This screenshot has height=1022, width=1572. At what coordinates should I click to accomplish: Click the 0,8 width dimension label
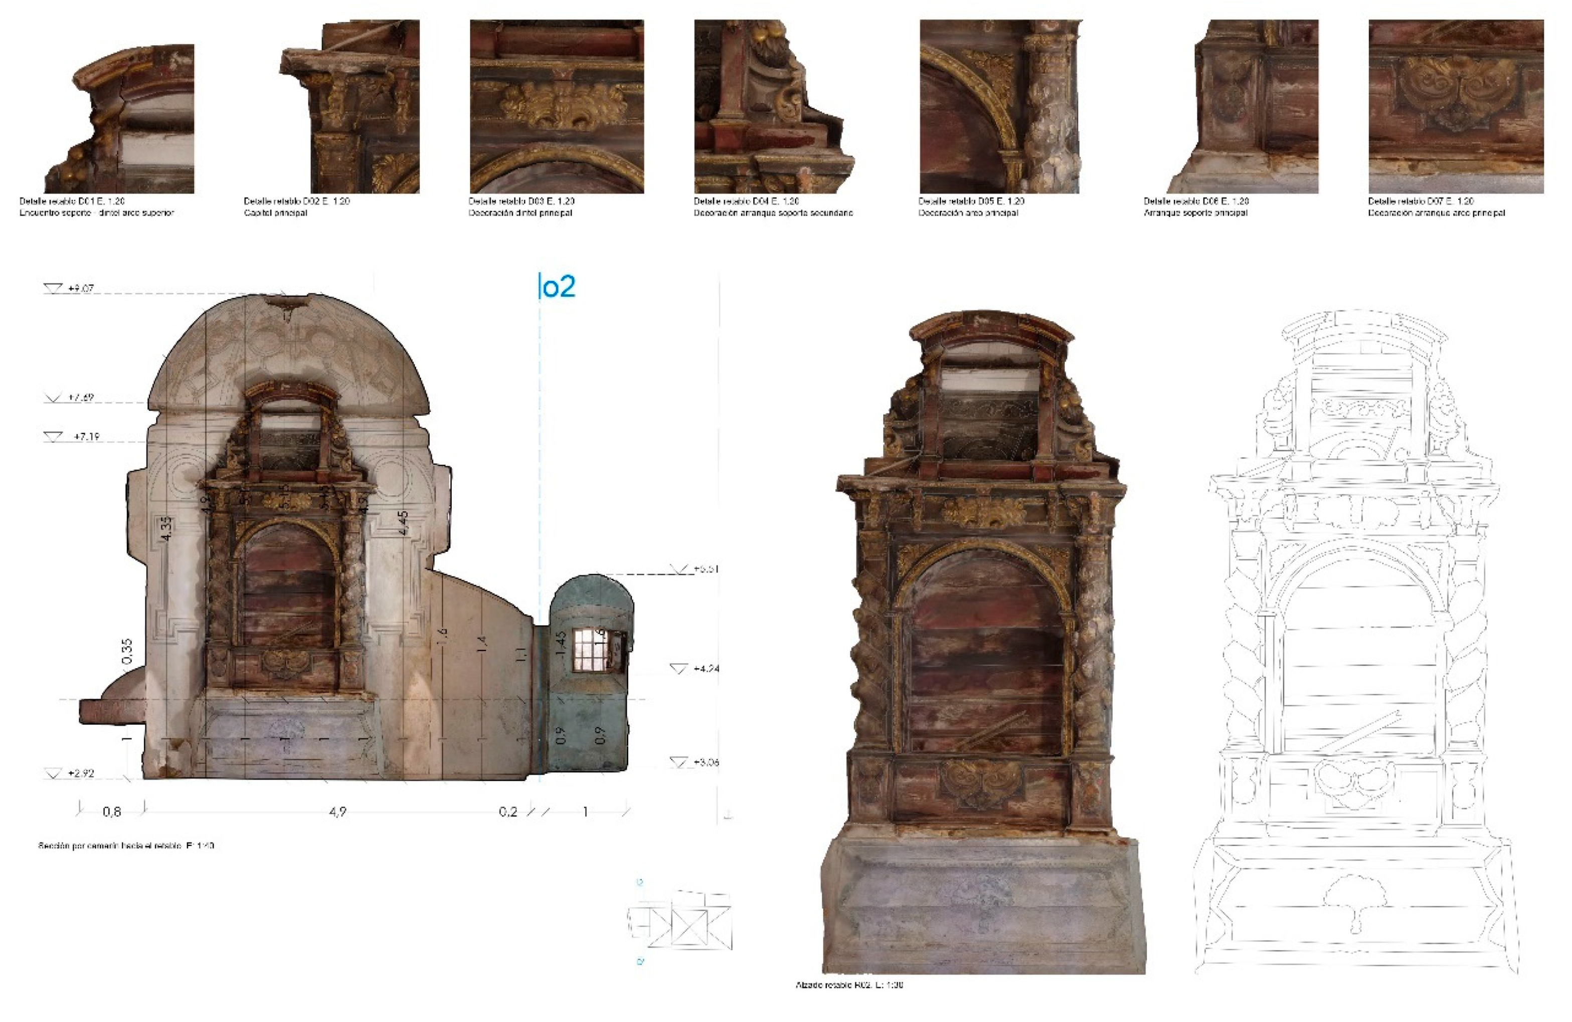[x=112, y=811]
